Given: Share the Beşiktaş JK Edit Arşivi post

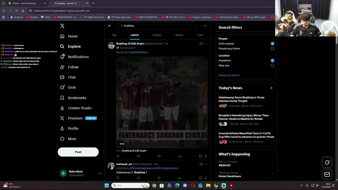Looking at the screenshot, I should click(x=206, y=156).
